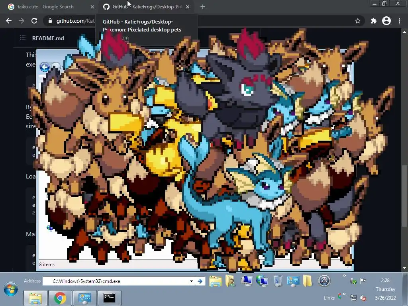Switch to the Command Prompt taskbar button
This screenshot has width=408, height=306.
point(109,298)
